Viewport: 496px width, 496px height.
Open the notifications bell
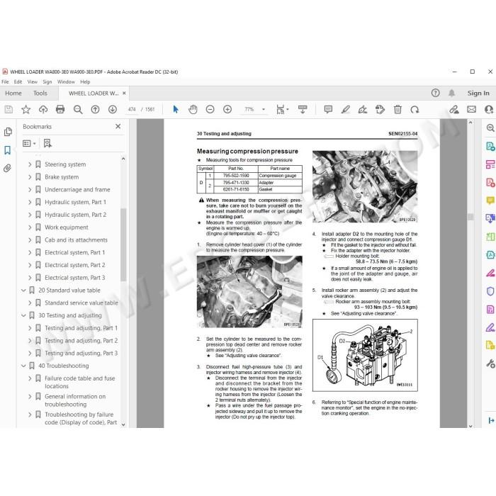[452, 93]
